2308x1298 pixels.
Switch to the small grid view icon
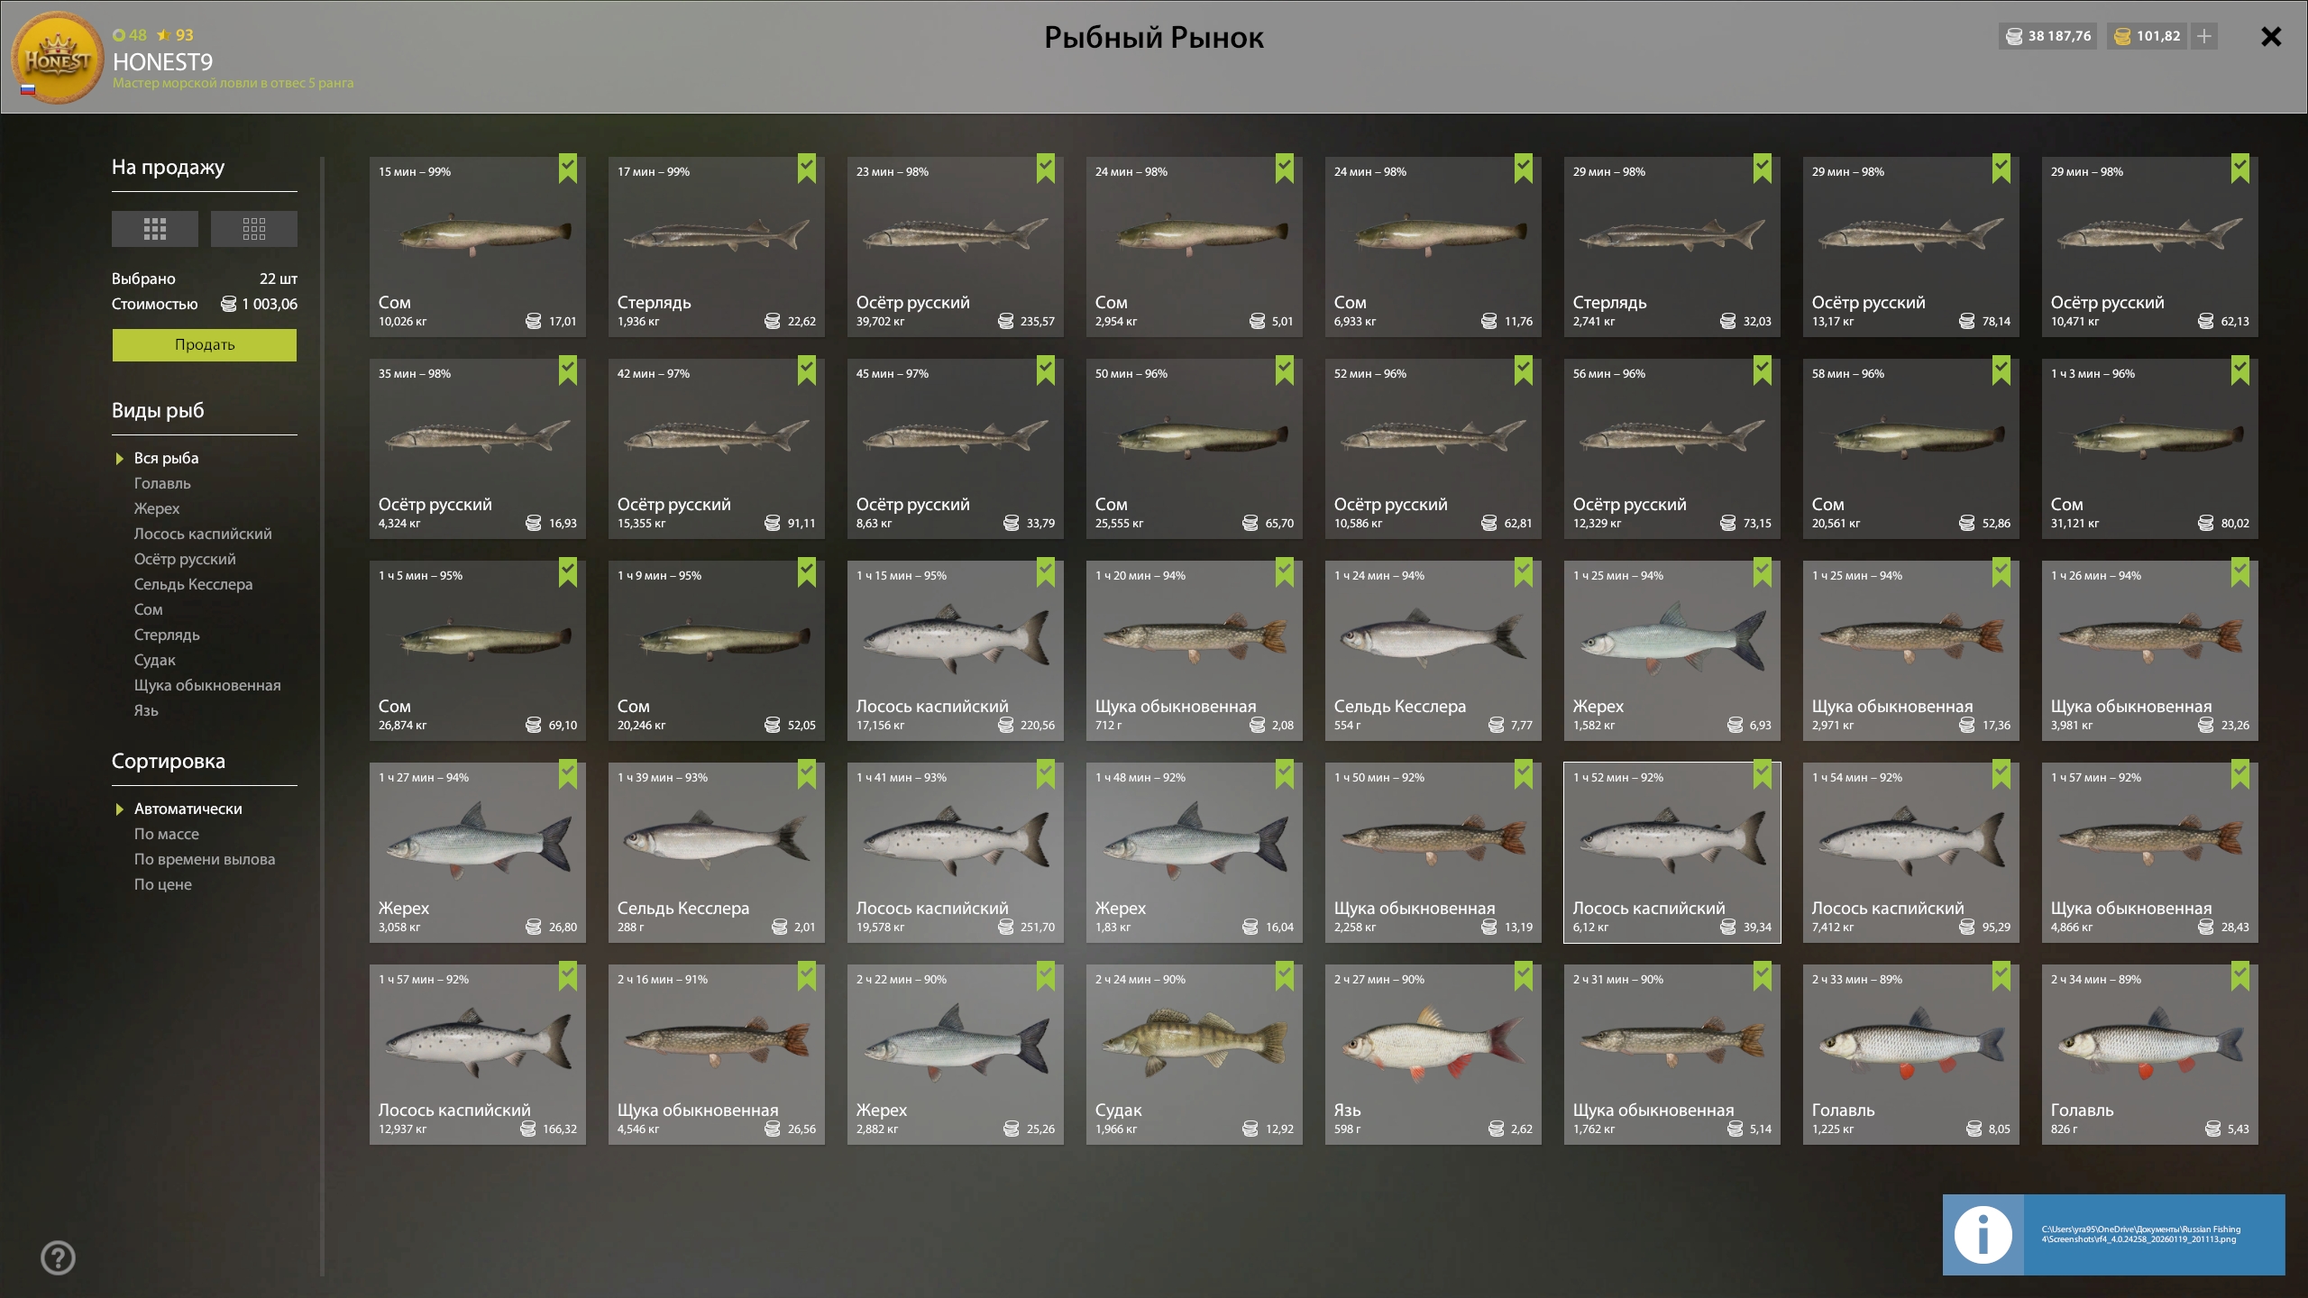(x=253, y=229)
